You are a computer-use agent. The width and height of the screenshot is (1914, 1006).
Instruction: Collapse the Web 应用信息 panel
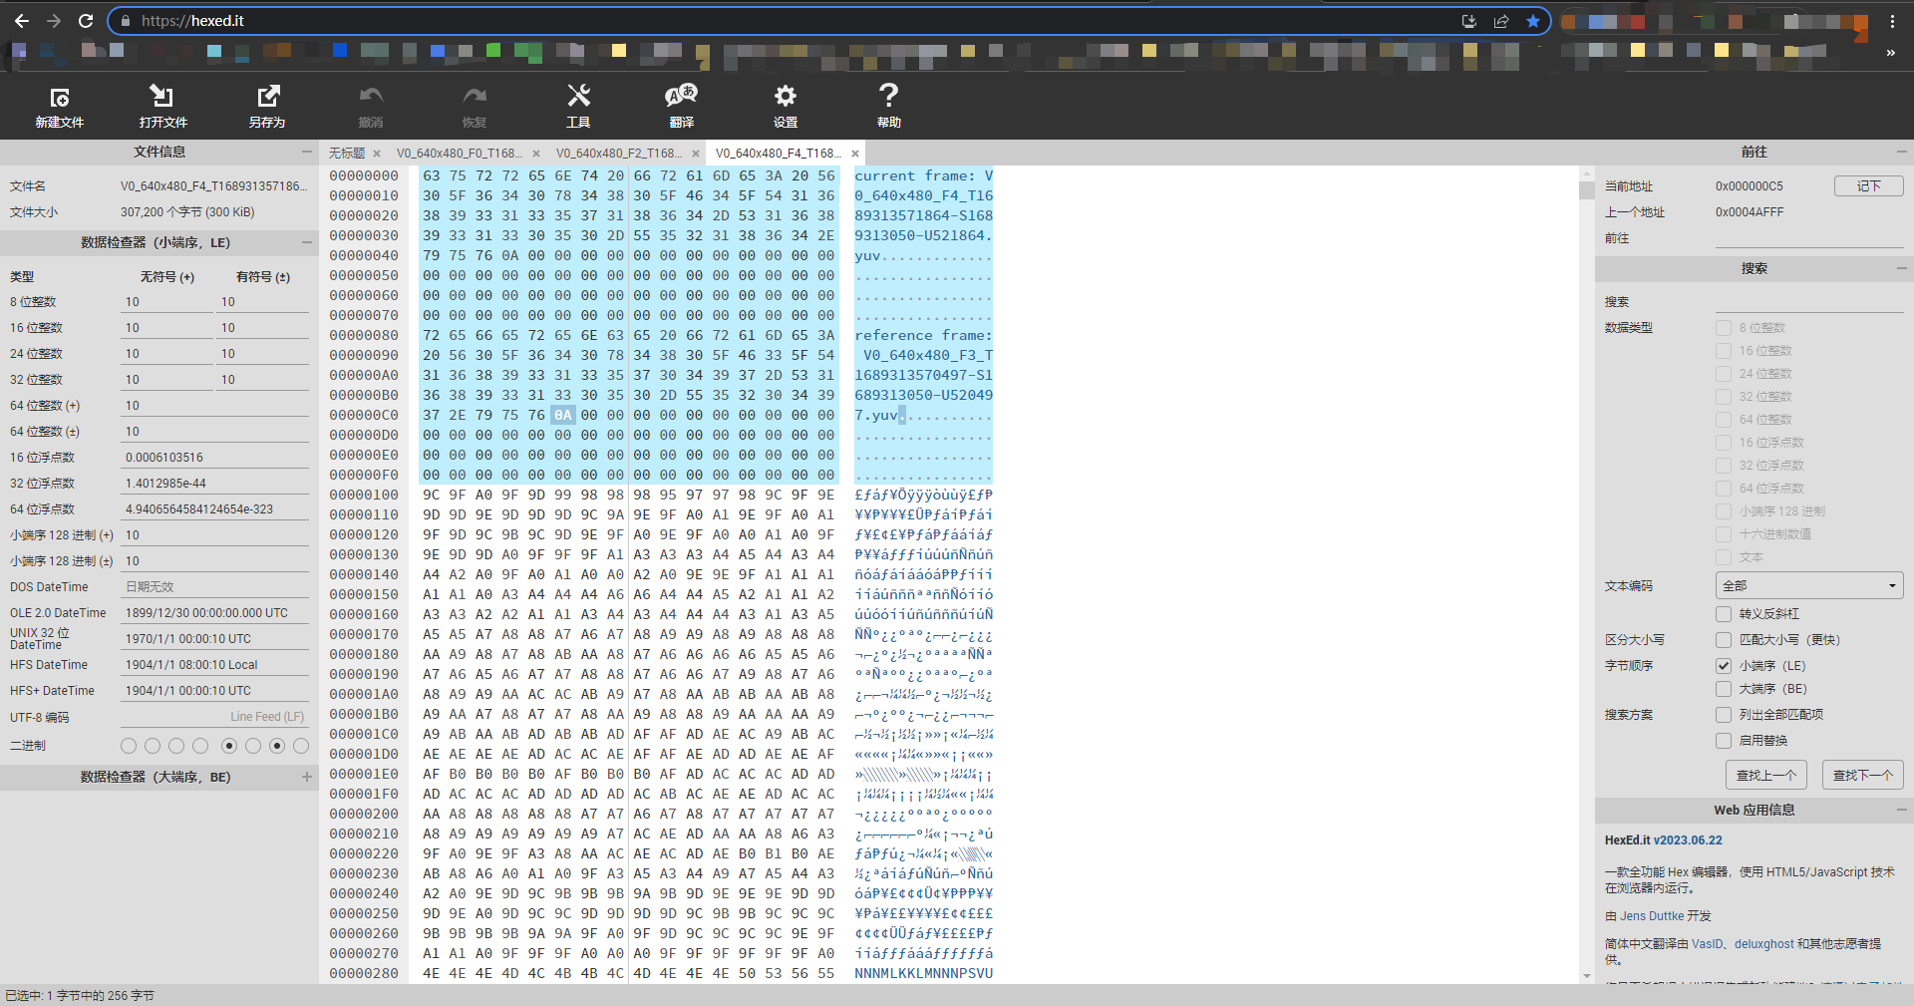(x=1902, y=810)
